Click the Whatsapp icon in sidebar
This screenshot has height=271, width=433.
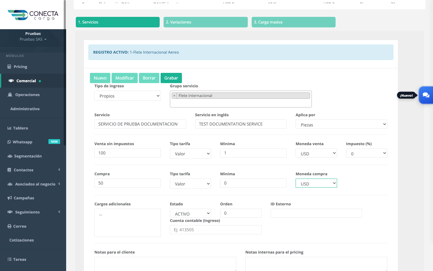[9, 142]
